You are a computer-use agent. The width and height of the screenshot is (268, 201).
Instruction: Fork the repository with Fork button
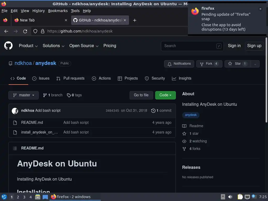coord(209,64)
